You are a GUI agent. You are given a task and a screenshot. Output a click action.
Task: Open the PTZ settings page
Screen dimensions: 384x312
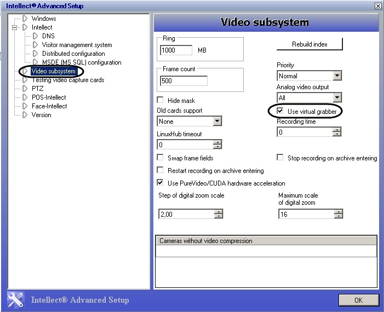click(37, 89)
